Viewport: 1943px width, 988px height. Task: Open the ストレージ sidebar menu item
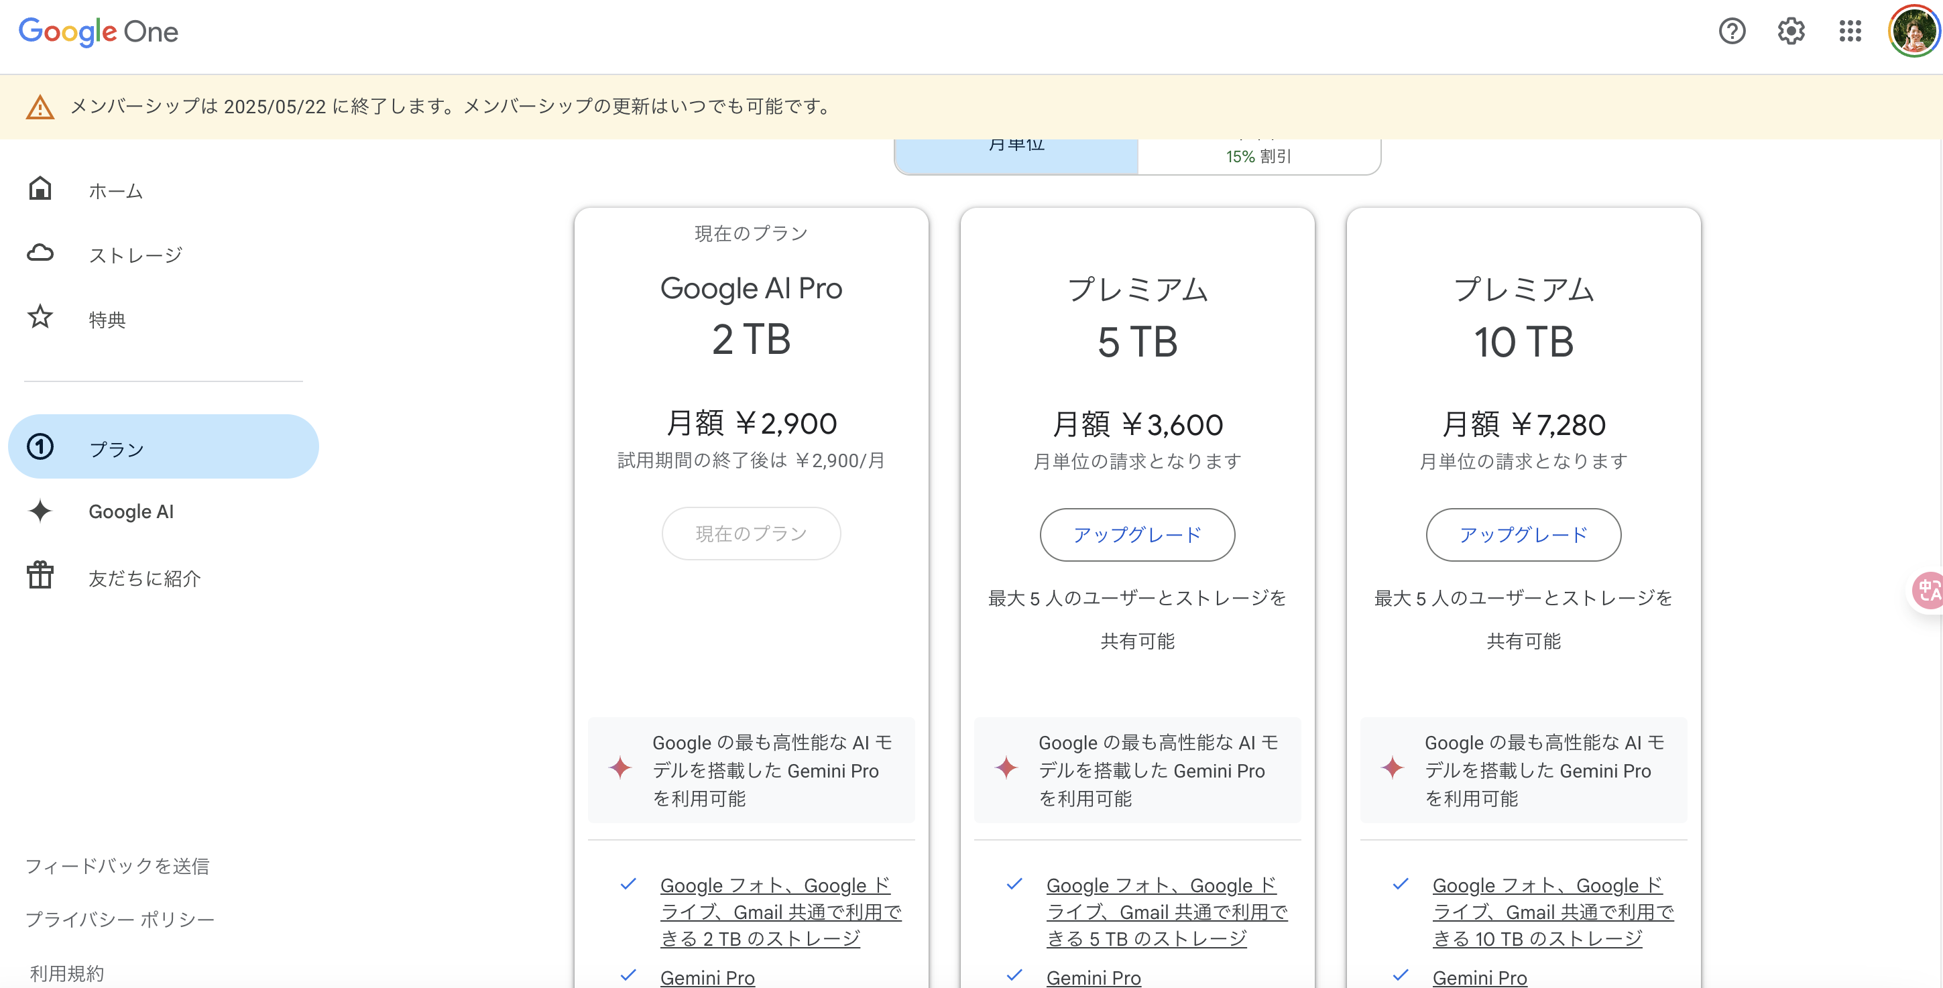pos(135,255)
